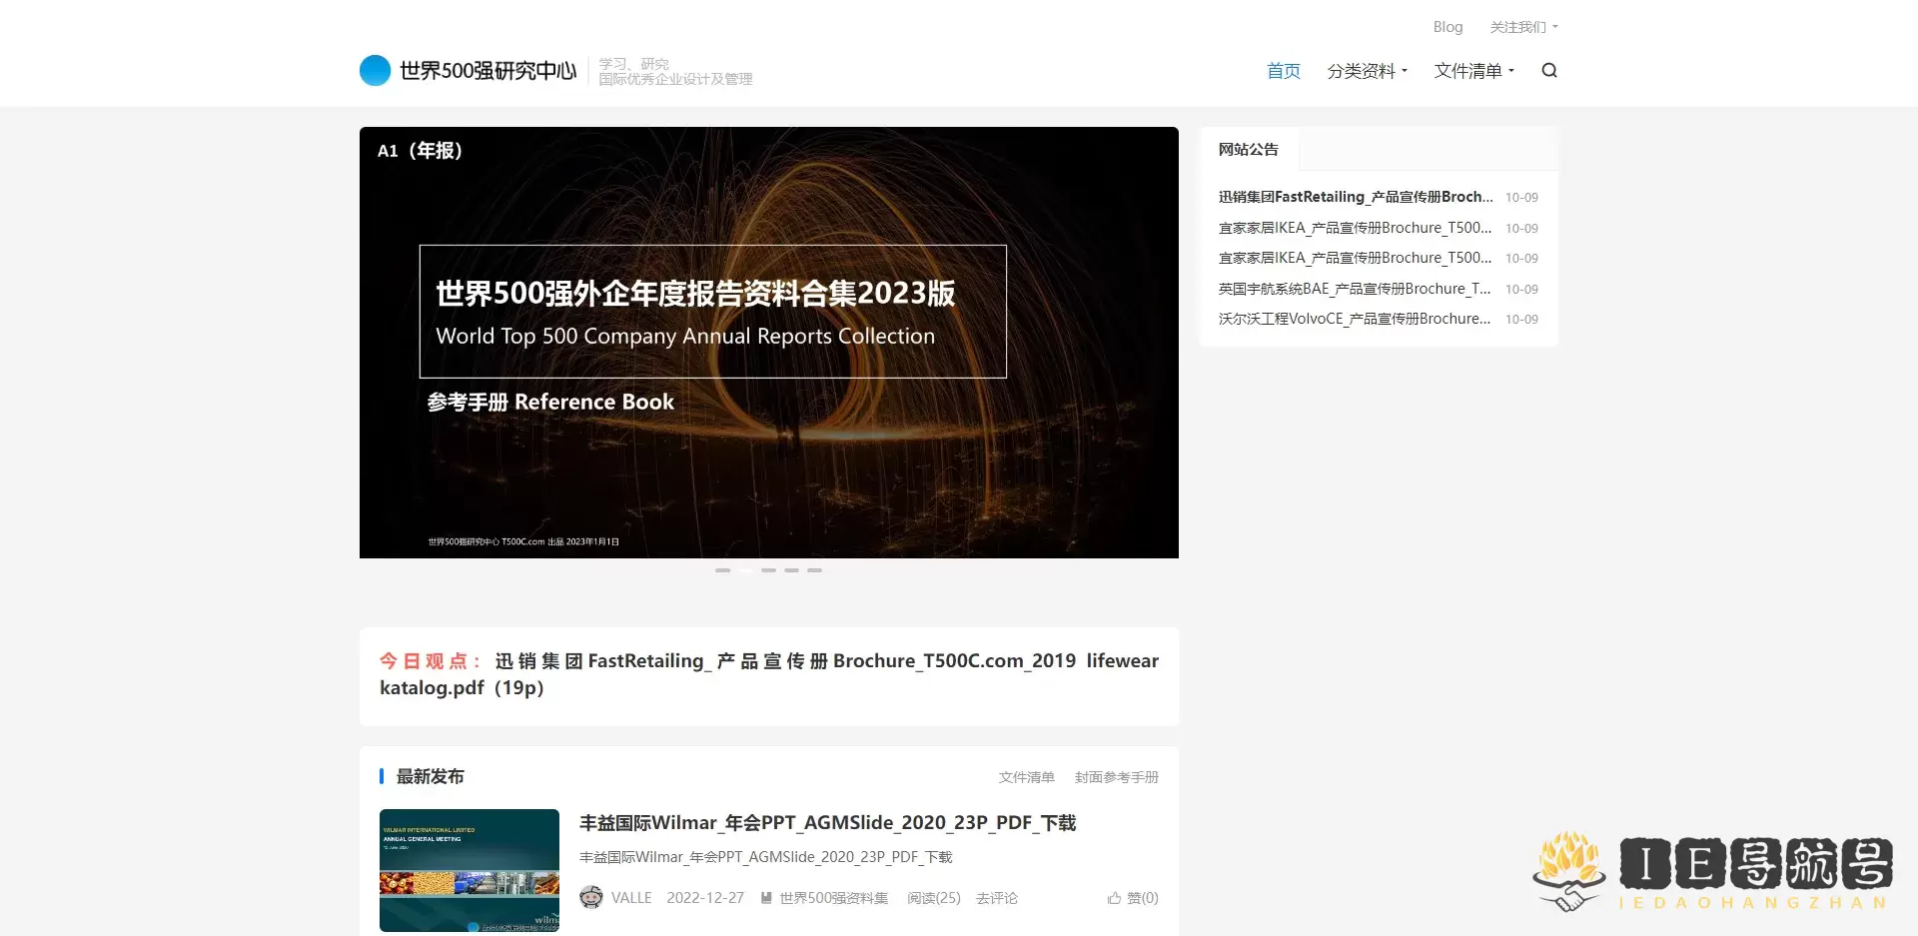Open the 关注我们 dropdown
This screenshot has width=1918, height=936.
1519,27
